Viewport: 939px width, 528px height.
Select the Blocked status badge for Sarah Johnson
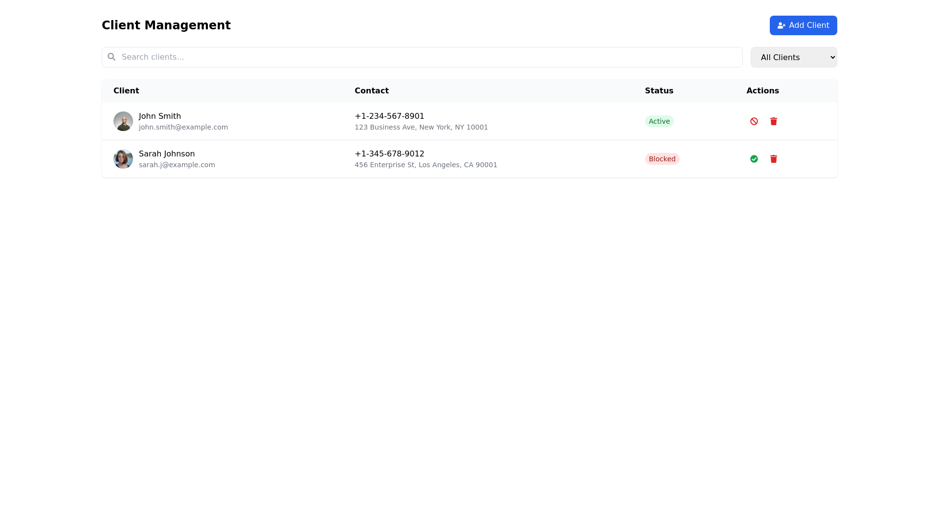[x=662, y=158]
